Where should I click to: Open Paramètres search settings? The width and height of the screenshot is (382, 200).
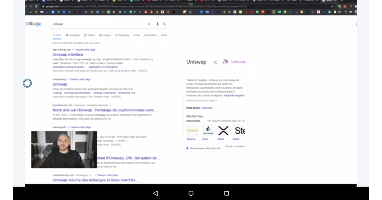pyautogui.click(x=150, y=35)
